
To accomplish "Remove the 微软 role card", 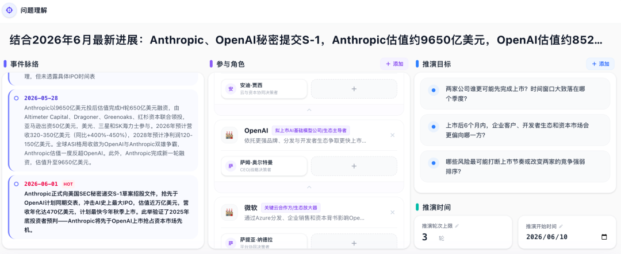I will (393, 213).
